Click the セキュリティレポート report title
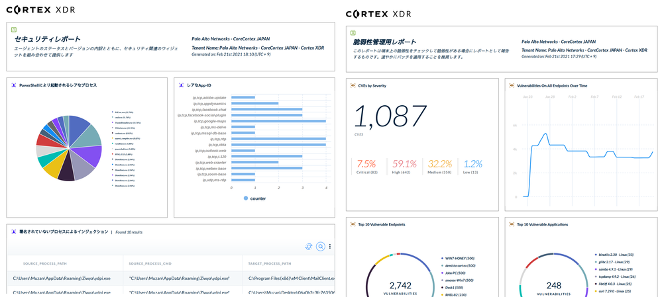This screenshot has width=662, height=297. tap(47, 39)
